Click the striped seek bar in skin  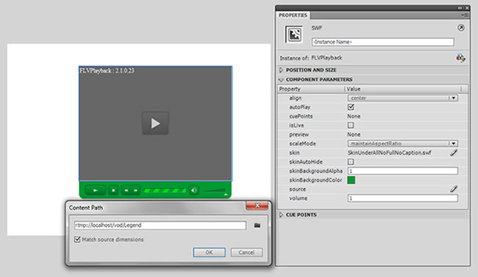coord(165,191)
